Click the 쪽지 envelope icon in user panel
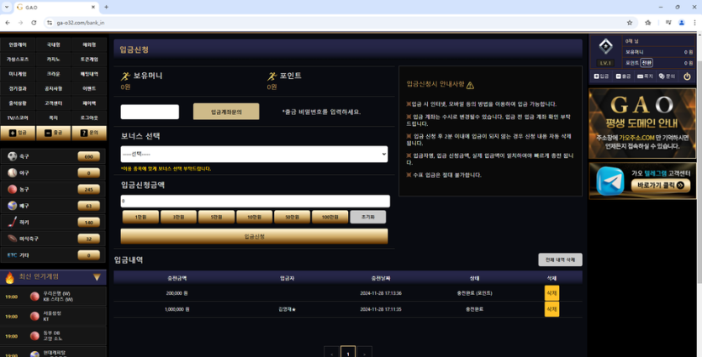 [x=640, y=76]
